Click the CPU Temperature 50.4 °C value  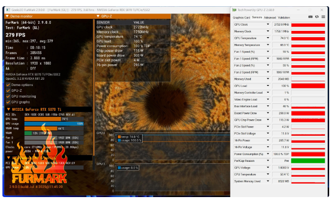click(281, 174)
